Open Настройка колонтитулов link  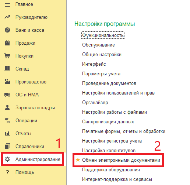(109, 151)
